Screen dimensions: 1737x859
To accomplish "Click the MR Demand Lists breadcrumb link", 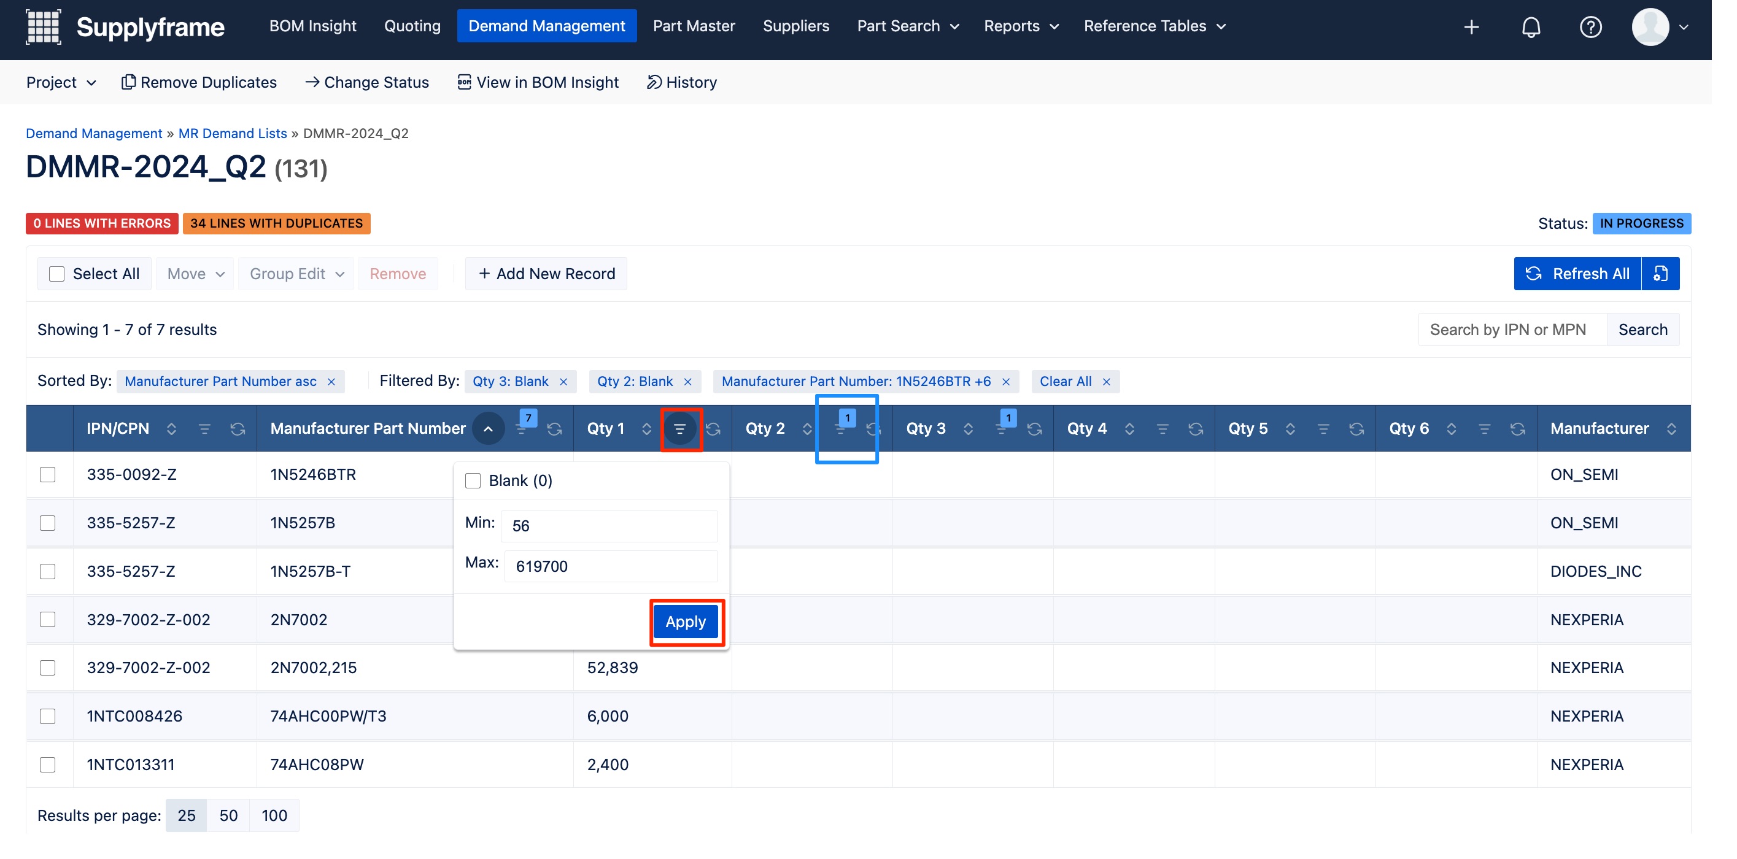I will coord(233,134).
